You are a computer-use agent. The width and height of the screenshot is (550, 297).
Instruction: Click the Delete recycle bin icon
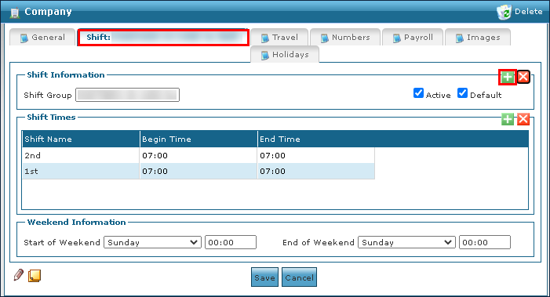click(504, 13)
